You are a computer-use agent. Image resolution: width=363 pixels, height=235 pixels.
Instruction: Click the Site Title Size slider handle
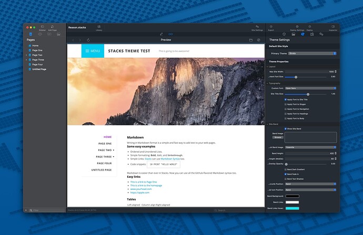[308, 94]
